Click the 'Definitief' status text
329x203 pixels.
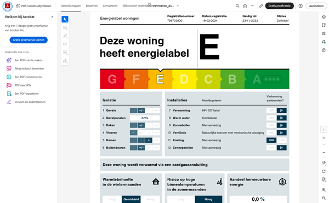pyautogui.click(x=282, y=21)
